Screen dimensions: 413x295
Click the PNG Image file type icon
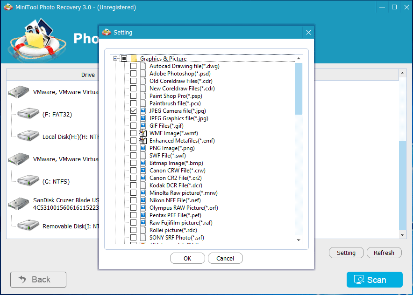point(143,148)
